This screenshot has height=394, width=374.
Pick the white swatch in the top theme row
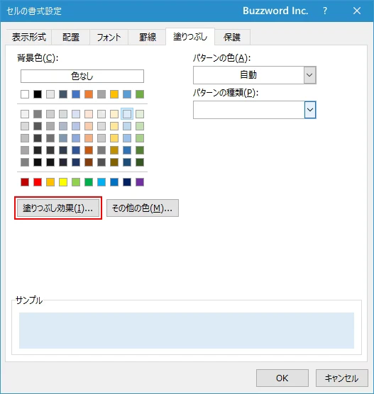point(25,94)
